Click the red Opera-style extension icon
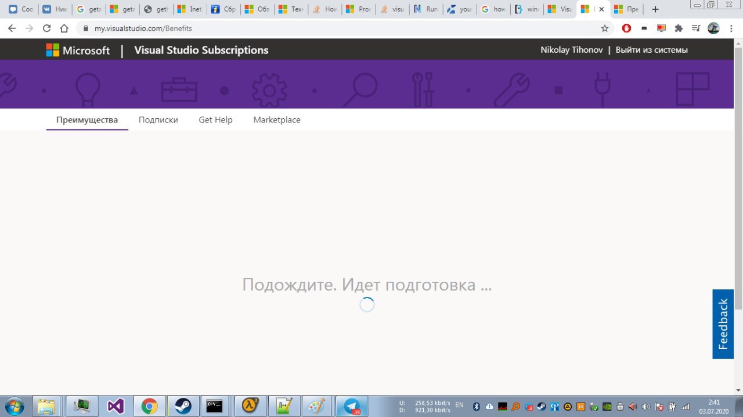Screen dimensions: 743x417 pyautogui.click(x=626, y=28)
